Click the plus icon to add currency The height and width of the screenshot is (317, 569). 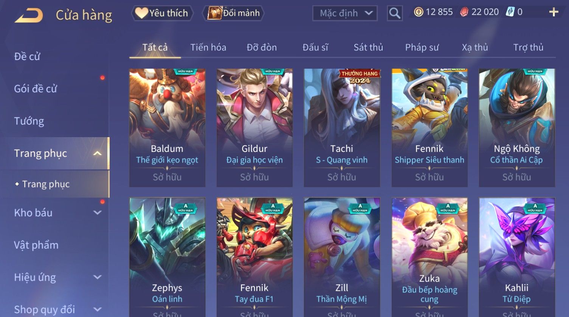[553, 12]
